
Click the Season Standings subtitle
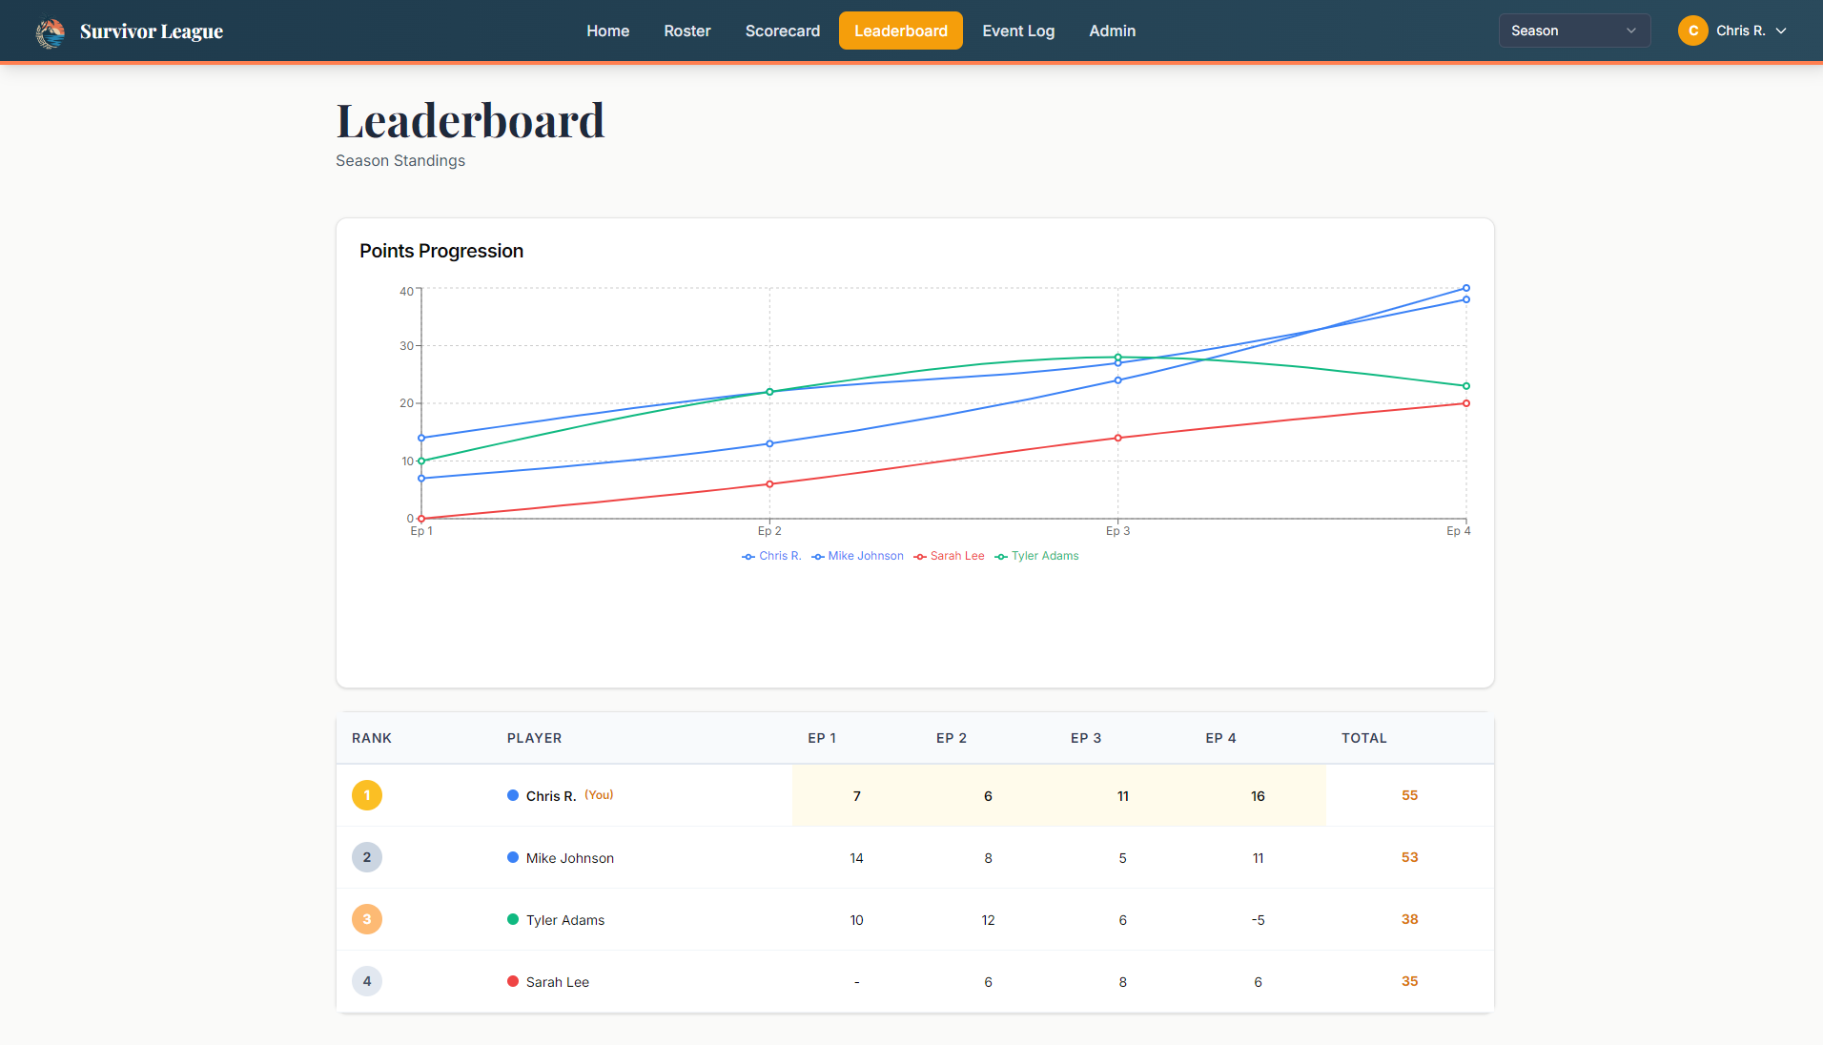pyautogui.click(x=400, y=160)
